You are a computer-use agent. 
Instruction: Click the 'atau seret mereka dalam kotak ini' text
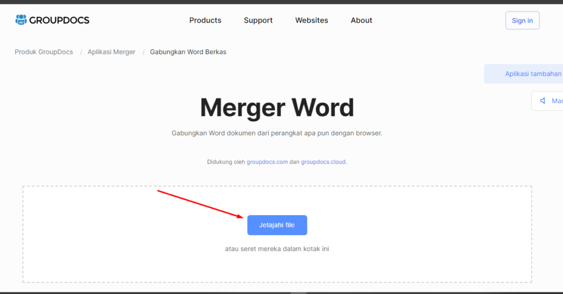277,249
